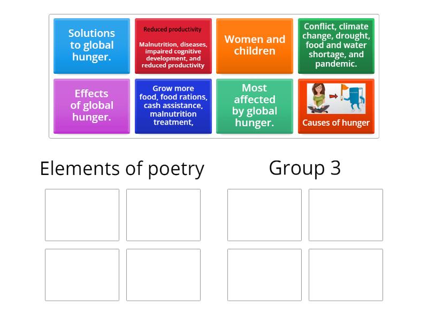Click the bottom-left slot under Elements of poetry
Viewport: 428px width, 321px height.
(x=82, y=275)
